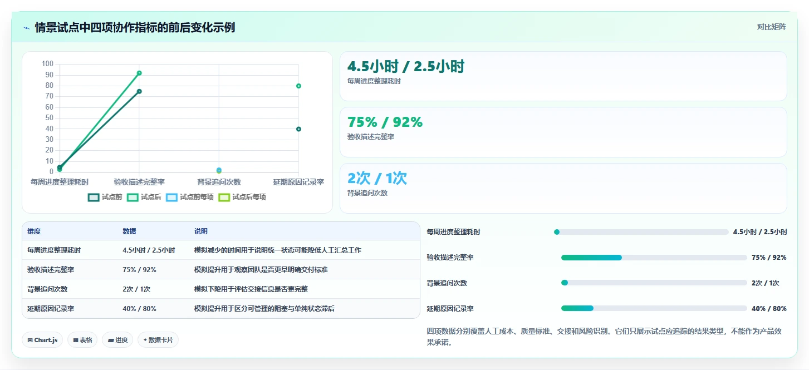The height and width of the screenshot is (370, 809).
Task: Click the description about 降低人工汇总工作
Action: pyautogui.click(x=278, y=250)
